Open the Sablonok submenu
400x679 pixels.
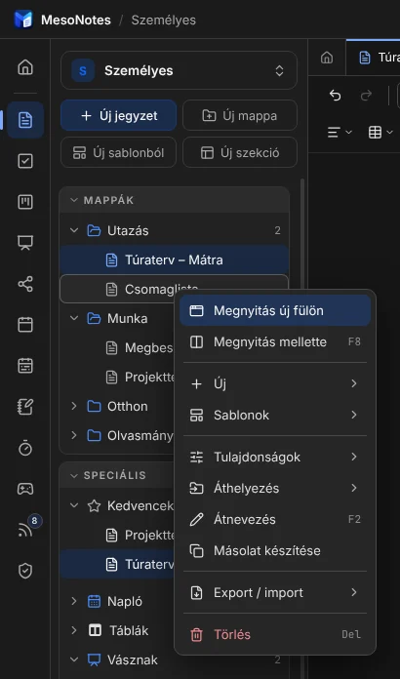pyautogui.click(x=275, y=415)
